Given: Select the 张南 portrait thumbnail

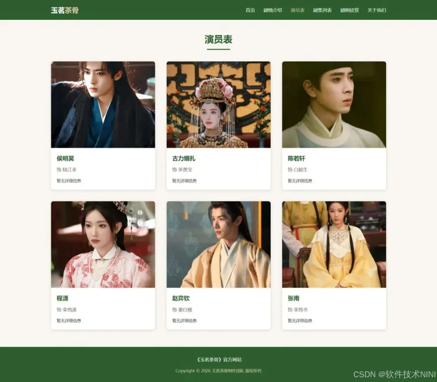Looking at the screenshot, I should pyautogui.click(x=334, y=245).
